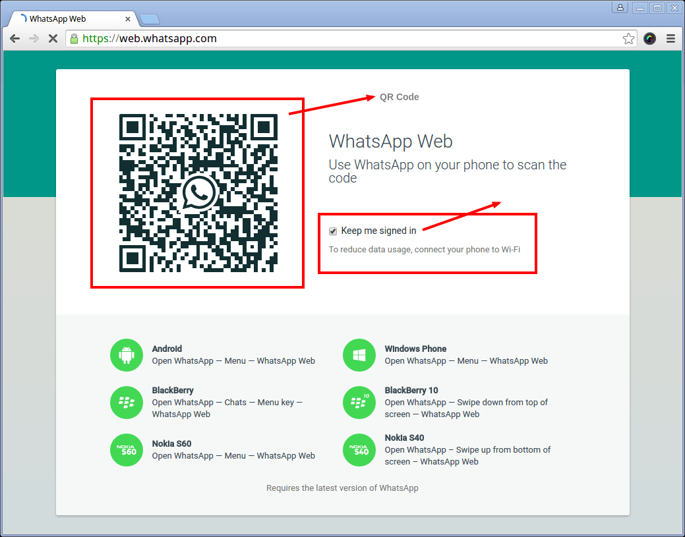Click 'Swipe down from top of screen' instruction
This screenshot has height=537, width=685.
point(466,409)
